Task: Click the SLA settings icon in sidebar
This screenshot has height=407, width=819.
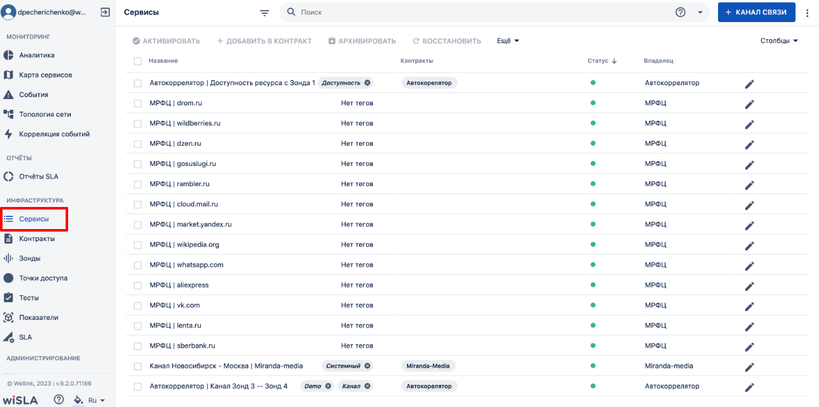Action: [x=8, y=337]
